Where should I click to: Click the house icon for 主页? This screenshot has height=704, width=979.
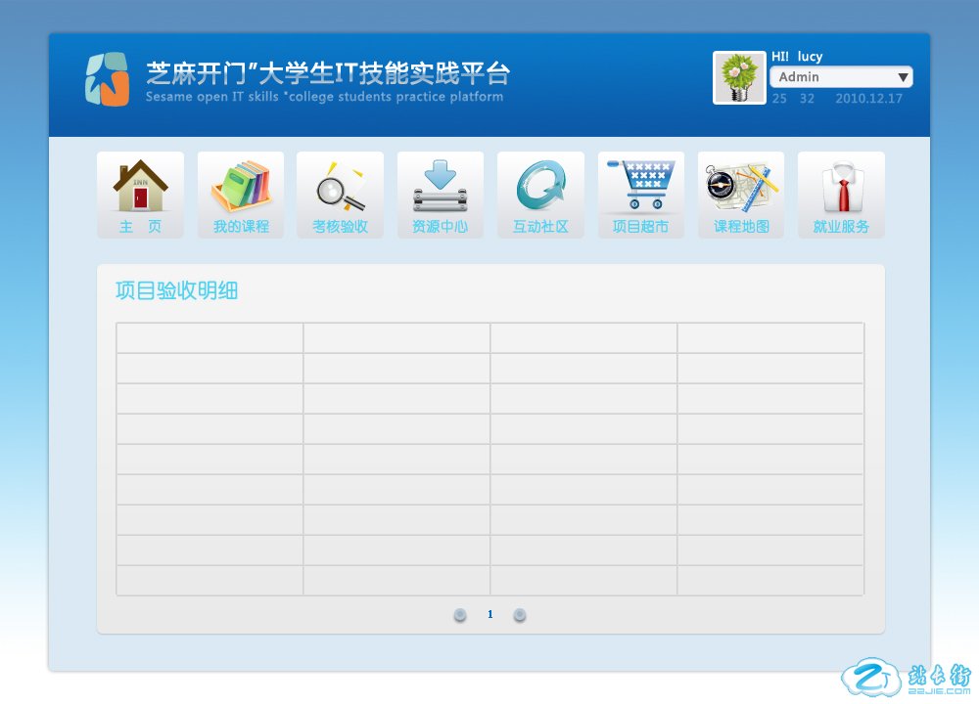tap(140, 186)
